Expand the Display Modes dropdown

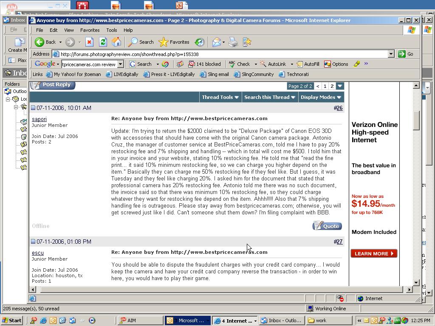pyautogui.click(x=321, y=97)
